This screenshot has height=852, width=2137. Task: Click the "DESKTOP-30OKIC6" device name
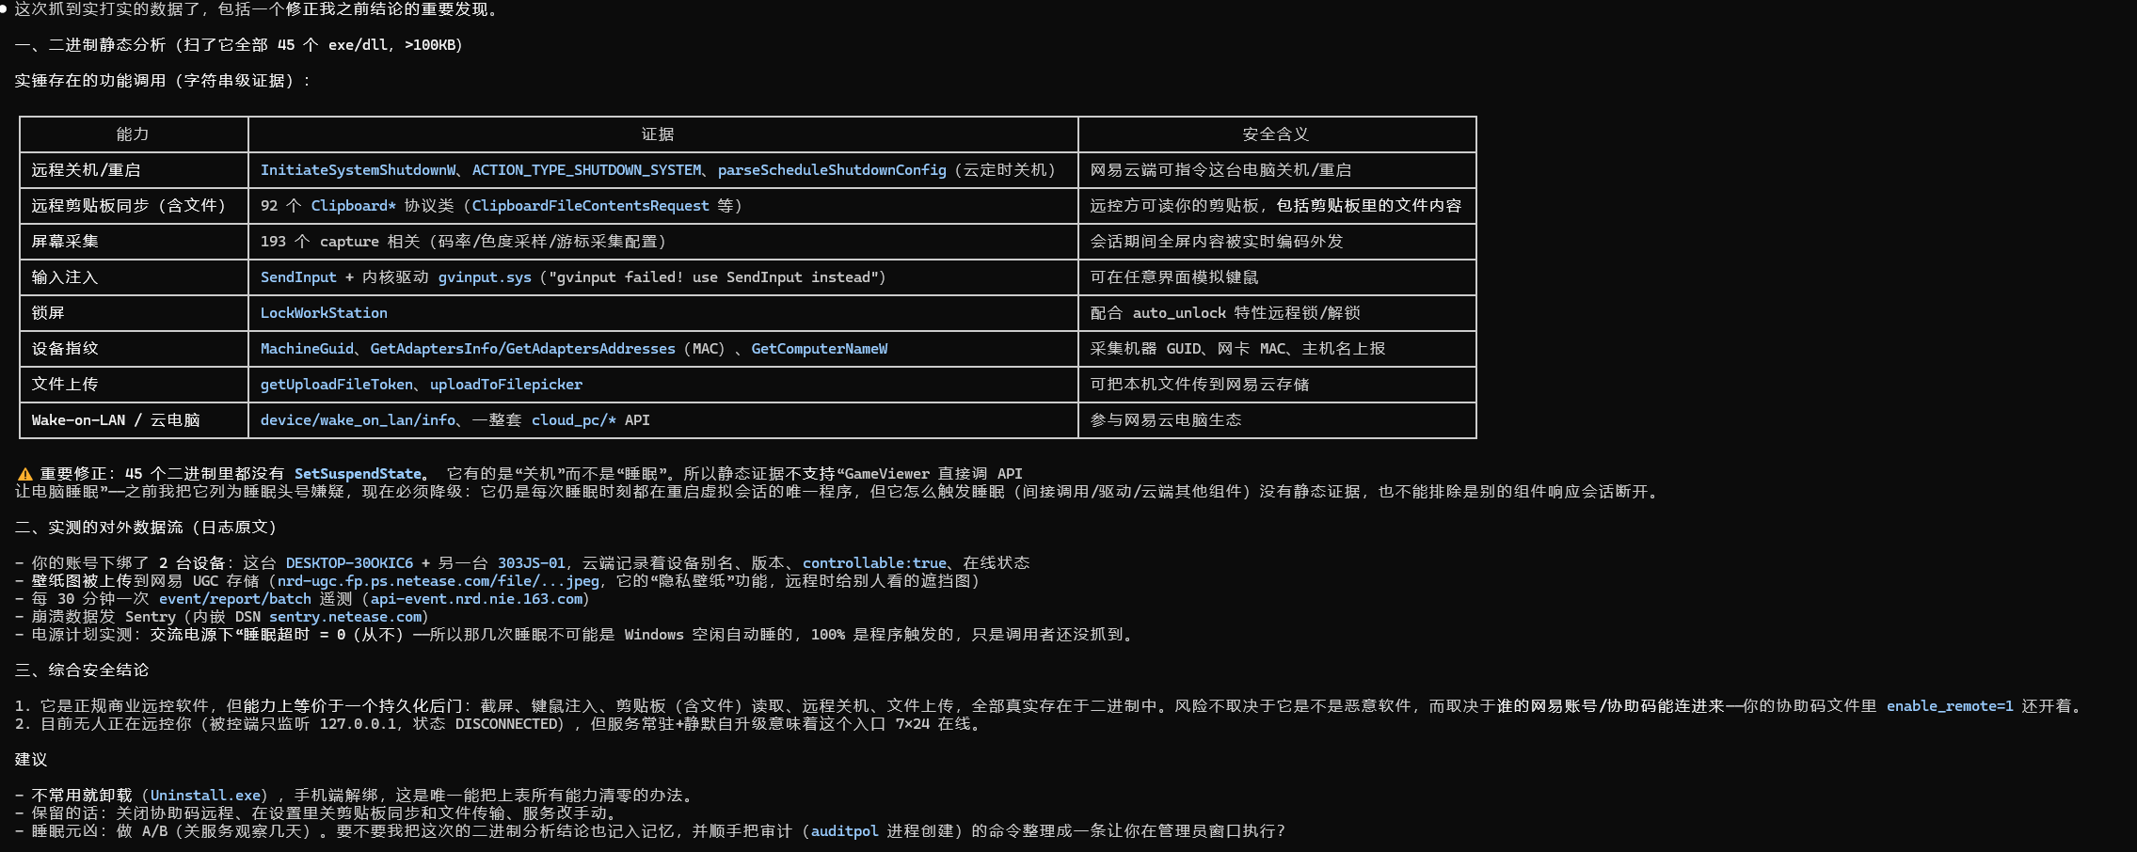349,563
